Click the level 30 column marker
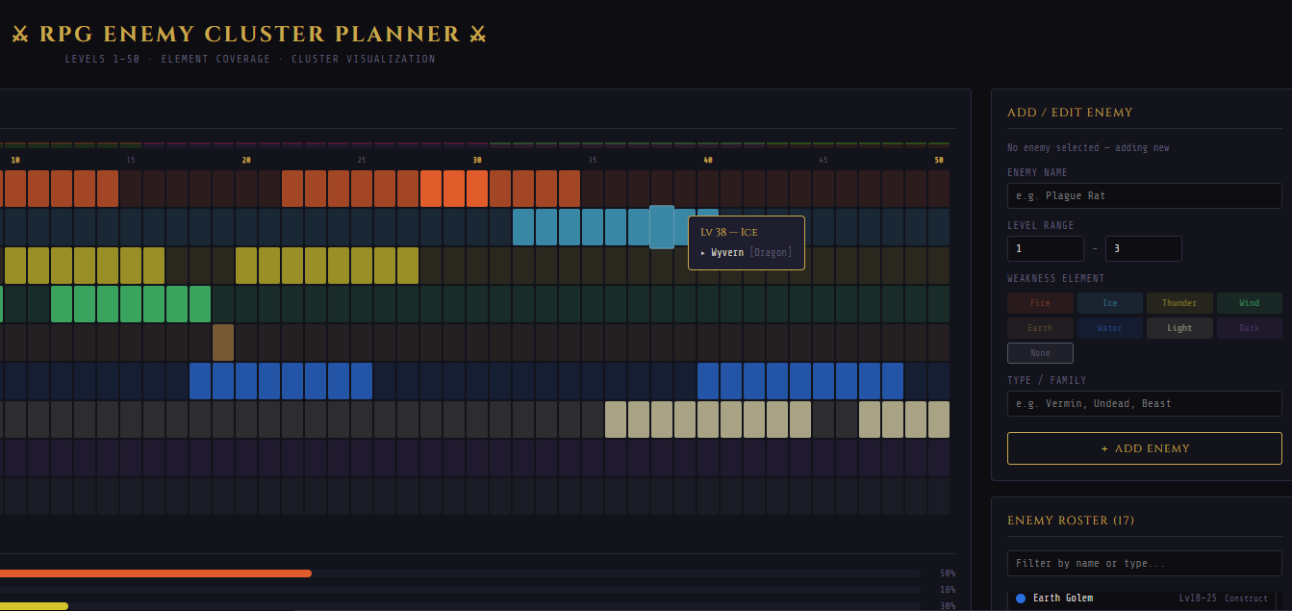1292x611 pixels. pyautogui.click(x=477, y=160)
